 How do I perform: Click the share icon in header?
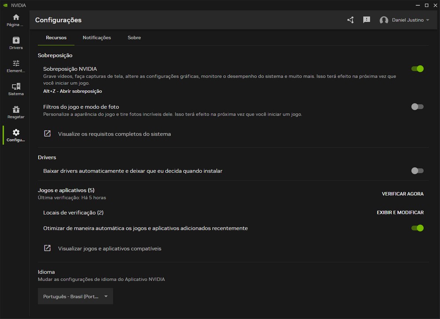350,20
